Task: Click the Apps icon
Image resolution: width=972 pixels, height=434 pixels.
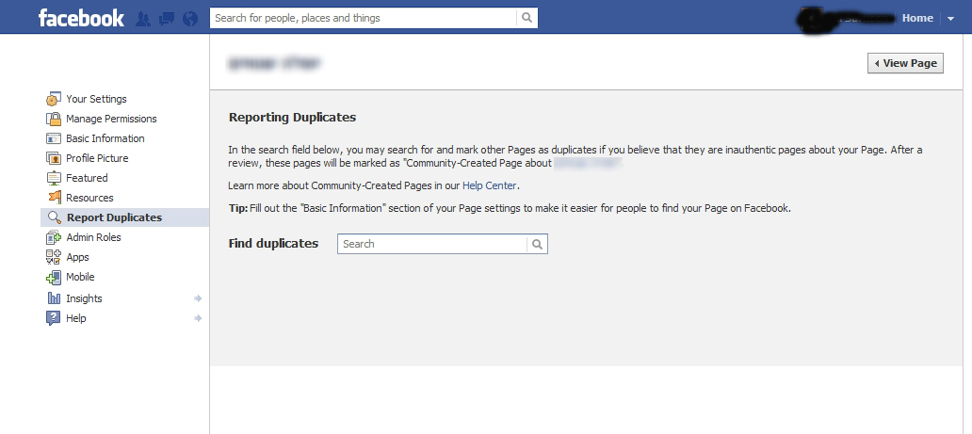Action: (x=54, y=257)
